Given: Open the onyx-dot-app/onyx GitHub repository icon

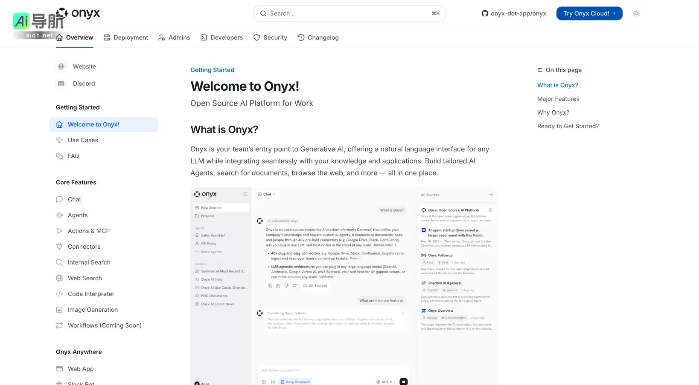Looking at the screenshot, I should click(x=485, y=13).
